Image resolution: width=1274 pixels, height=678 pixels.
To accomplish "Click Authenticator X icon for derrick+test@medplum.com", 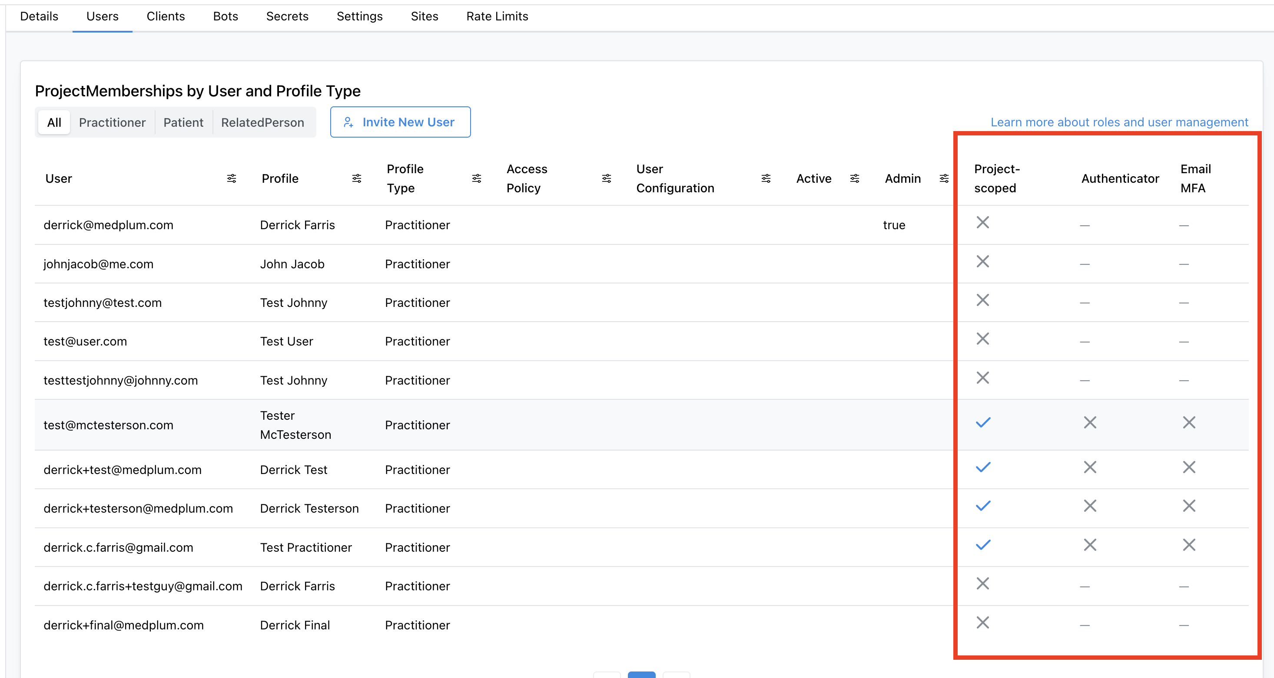I will pos(1090,467).
